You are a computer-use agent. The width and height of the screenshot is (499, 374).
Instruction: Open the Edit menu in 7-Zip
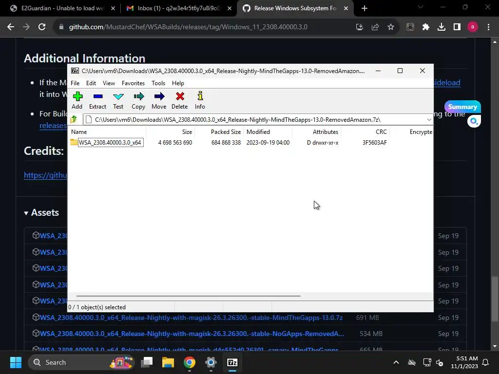tap(91, 83)
